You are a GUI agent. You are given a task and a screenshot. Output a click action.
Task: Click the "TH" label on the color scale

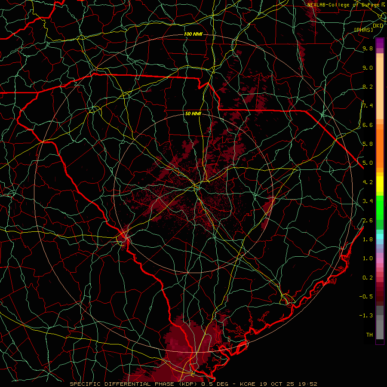[x=369, y=335]
